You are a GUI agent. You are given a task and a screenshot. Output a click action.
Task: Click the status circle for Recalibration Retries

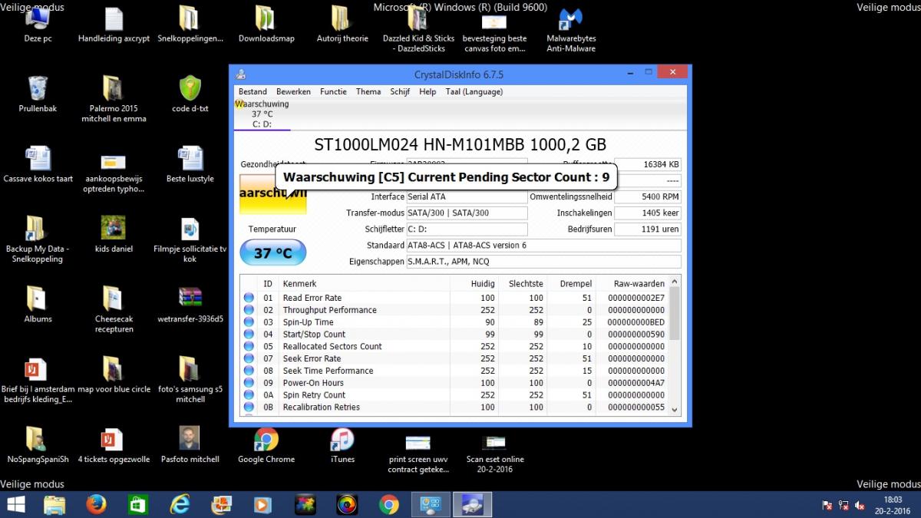pos(249,407)
